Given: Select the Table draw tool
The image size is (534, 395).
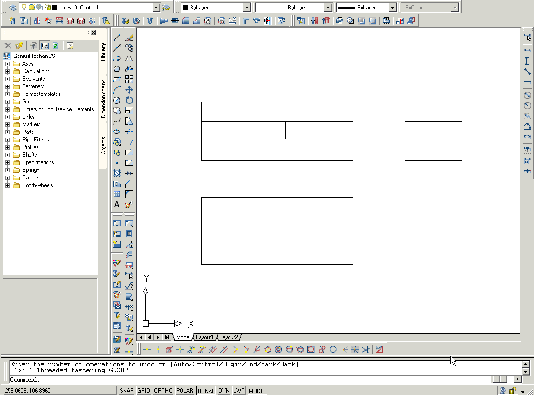Looking at the screenshot, I should 117,194.
